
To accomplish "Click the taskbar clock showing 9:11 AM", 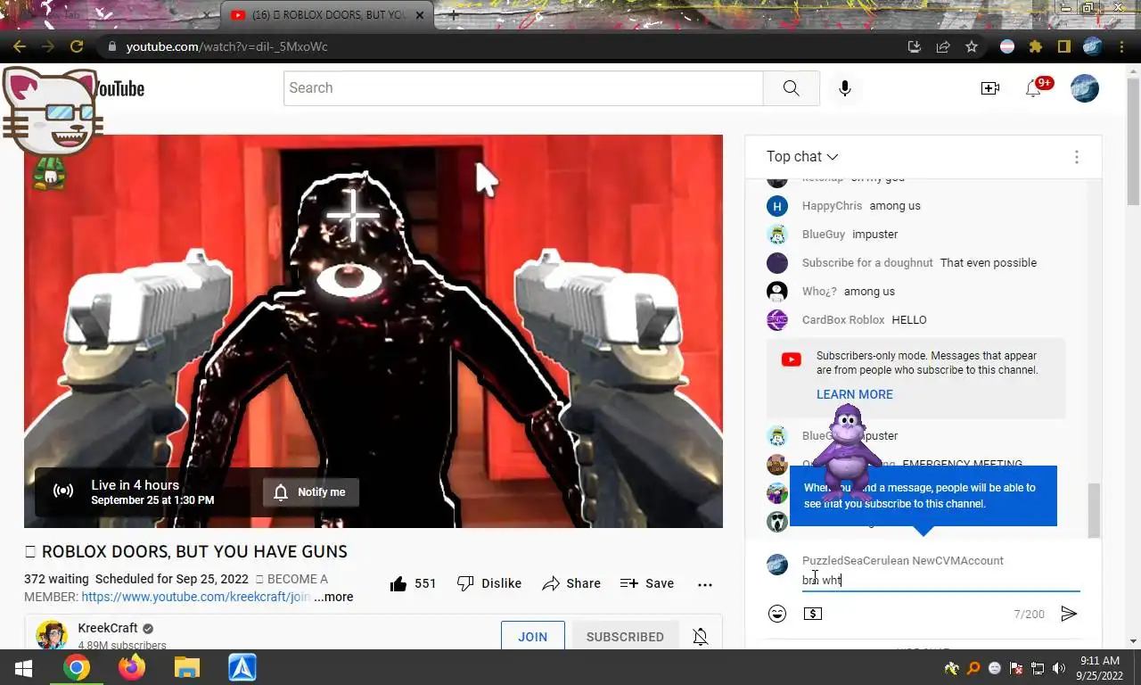I will coord(1099,668).
